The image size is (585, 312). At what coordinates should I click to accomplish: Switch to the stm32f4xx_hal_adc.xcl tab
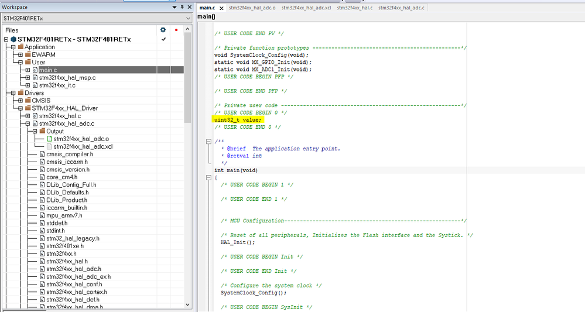[307, 8]
